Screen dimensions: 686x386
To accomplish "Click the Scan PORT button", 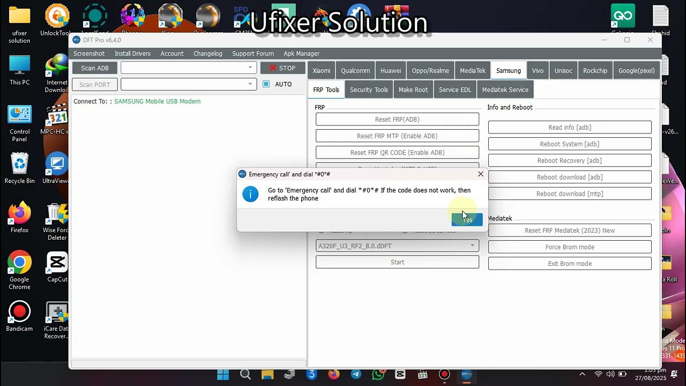I will 94,85.
